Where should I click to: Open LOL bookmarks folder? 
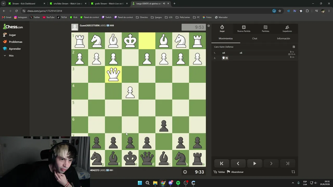coord(169,17)
